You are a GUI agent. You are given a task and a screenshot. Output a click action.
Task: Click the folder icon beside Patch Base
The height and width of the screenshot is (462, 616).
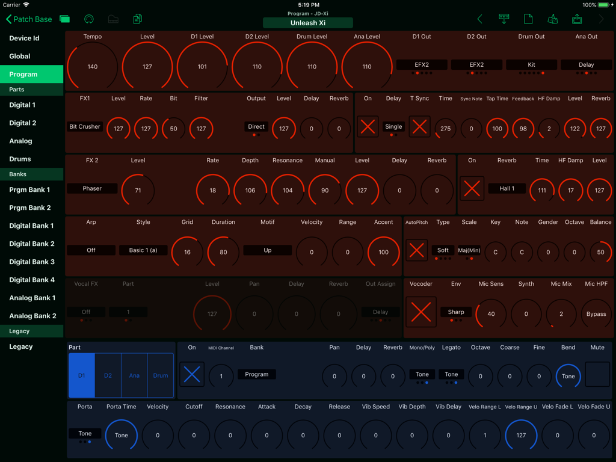64,19
